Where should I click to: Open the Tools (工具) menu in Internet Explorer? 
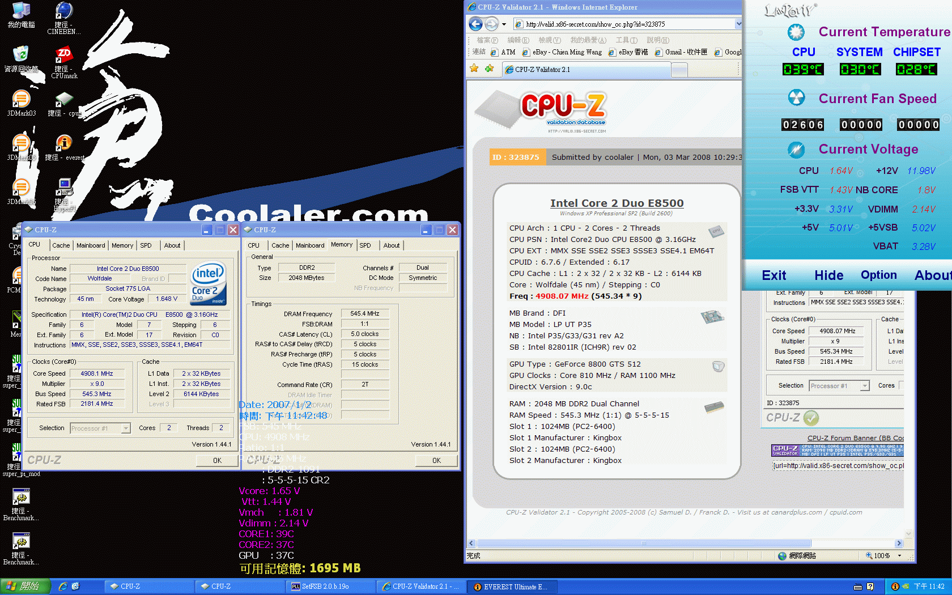pyautogui.click(x=626, y=40)
